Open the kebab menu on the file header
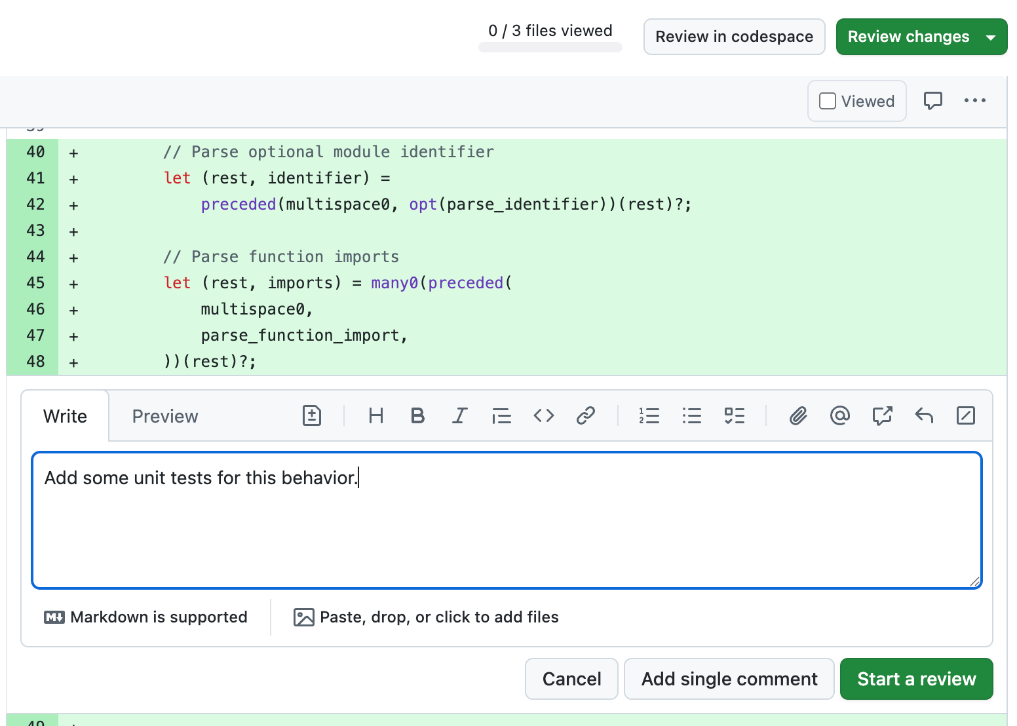This screenshot has width=1017, height=726. pos(975,100)
